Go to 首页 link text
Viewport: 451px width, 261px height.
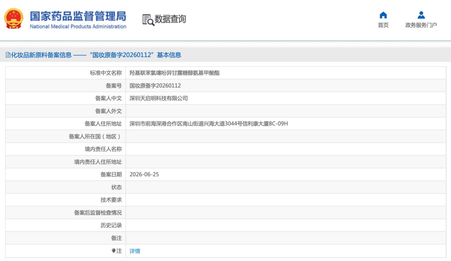point(383,25)
